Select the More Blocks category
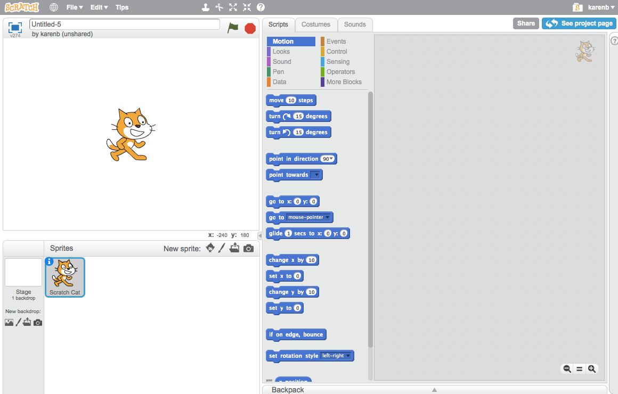Screen dimensions: 618x394 (x=344, y=82)
